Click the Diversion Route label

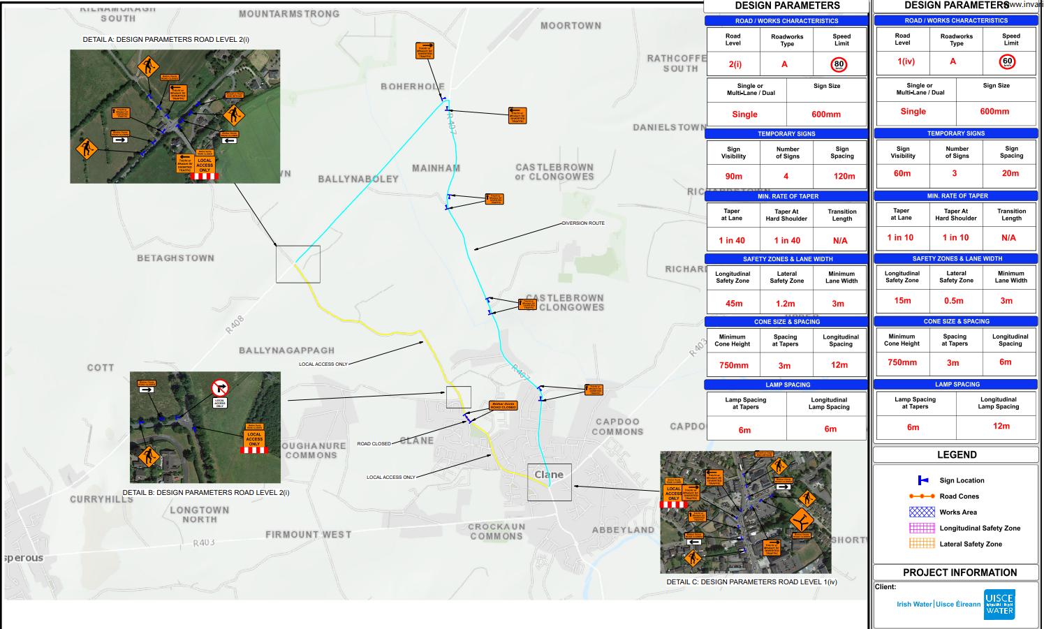coord(583,223)
